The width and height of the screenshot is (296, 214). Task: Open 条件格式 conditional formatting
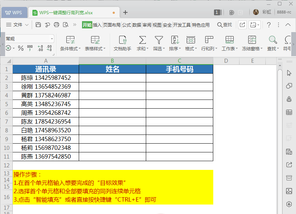(x=70, y=43)
